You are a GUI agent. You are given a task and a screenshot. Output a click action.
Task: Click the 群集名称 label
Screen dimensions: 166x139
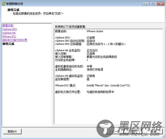61,31
